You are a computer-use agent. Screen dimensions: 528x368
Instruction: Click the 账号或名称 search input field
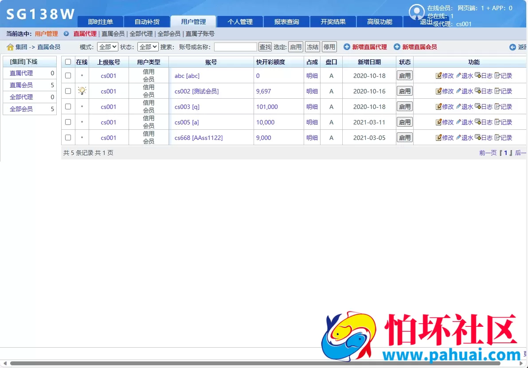click(x=235, y=47)
